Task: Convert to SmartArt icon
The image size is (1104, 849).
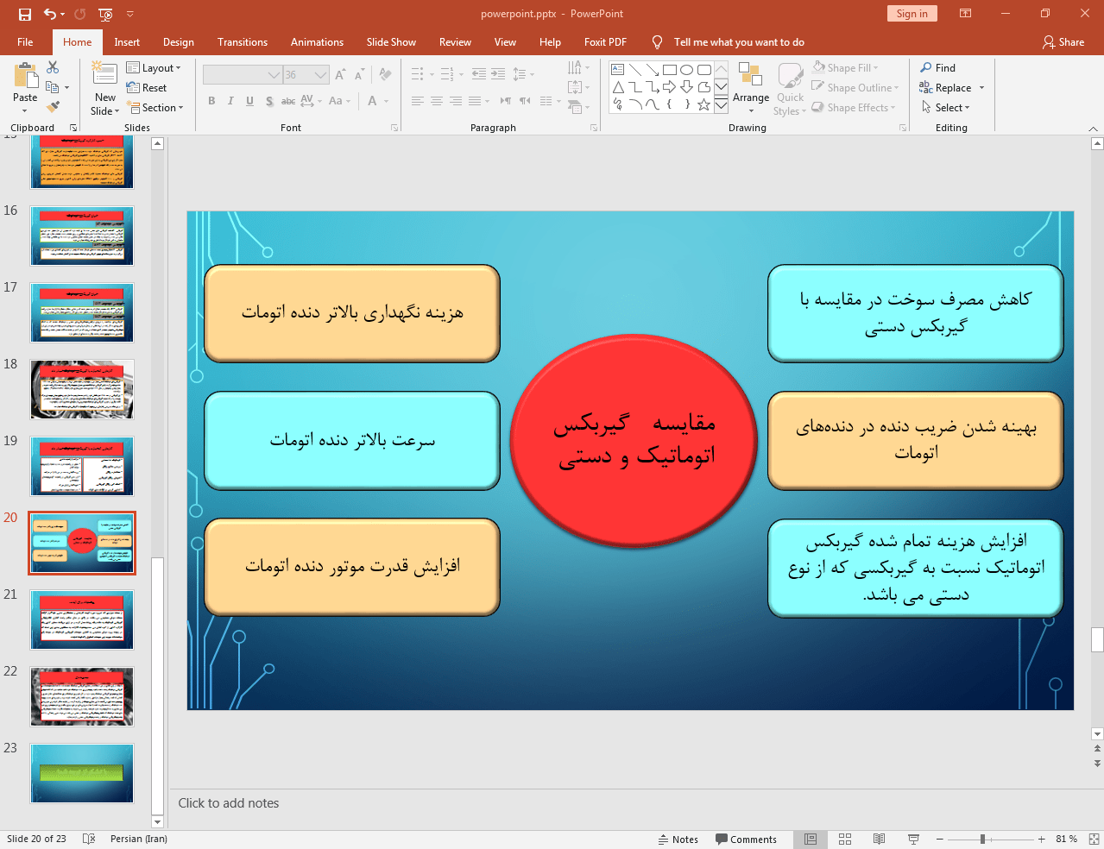Action: coord(577,107)
